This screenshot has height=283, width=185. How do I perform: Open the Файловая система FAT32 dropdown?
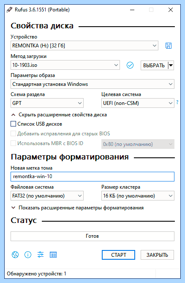coord(47,196)
